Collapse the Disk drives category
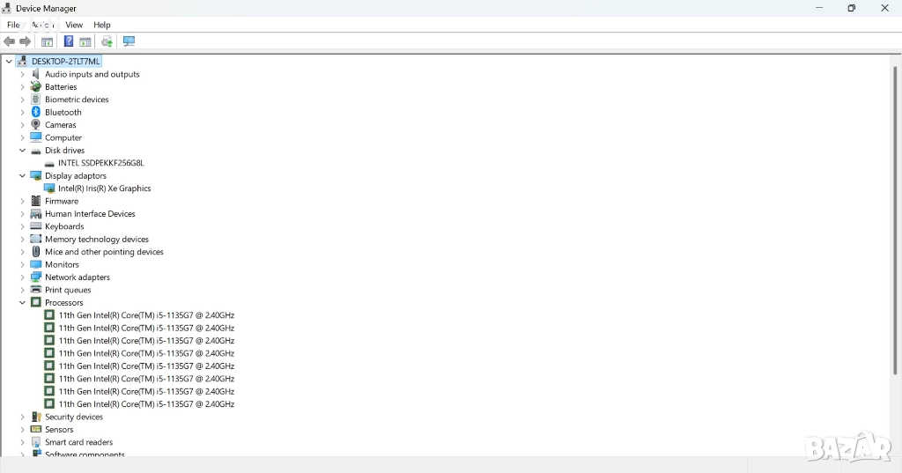 (x=23, y=151)
